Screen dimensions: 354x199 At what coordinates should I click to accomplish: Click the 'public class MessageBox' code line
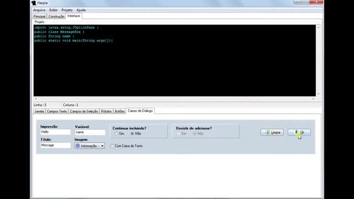[59, 32]
